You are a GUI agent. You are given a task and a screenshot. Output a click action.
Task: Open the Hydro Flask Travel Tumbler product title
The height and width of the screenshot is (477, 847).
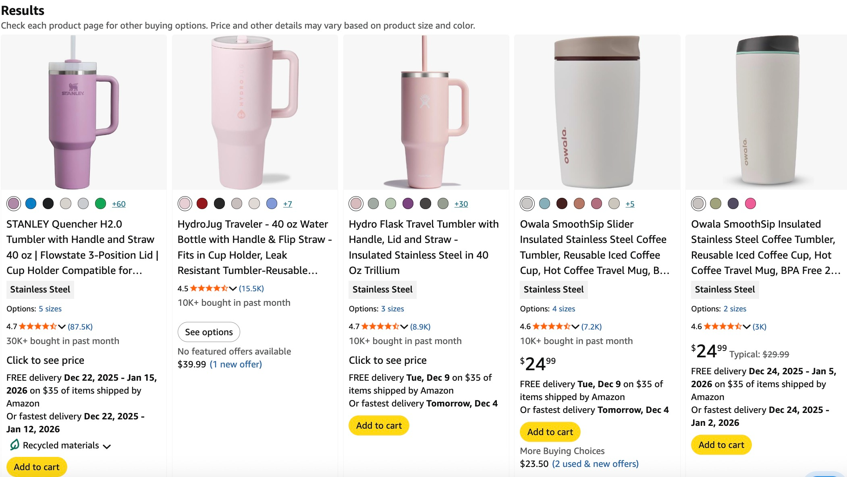423,239
